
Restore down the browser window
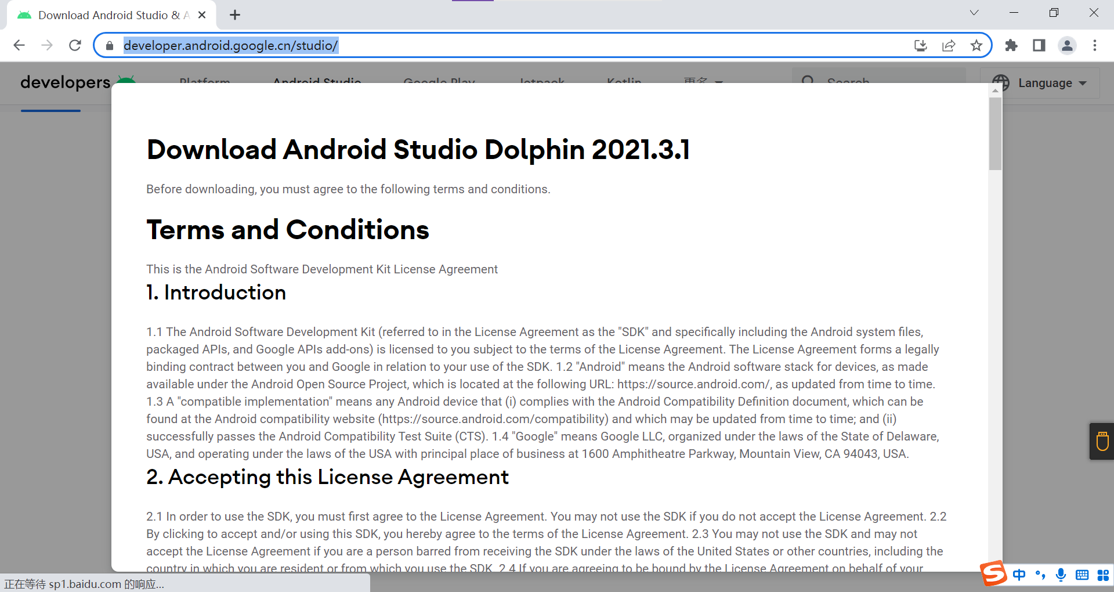(1054, 13)
